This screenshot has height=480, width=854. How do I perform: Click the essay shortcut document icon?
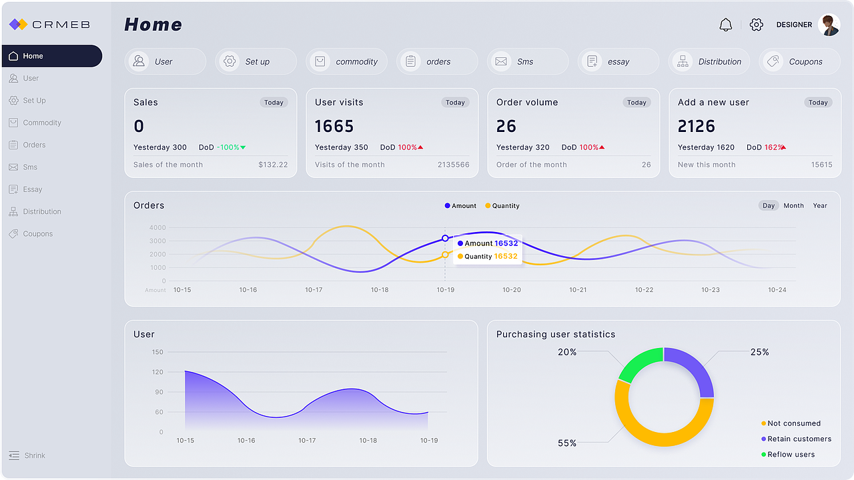[592, 61]
